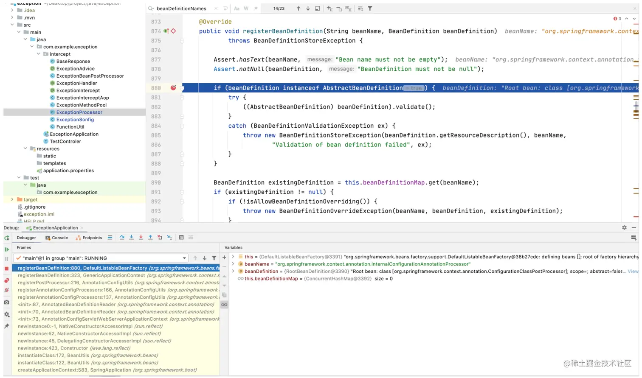The height and width of the screenshot is (378, 642).
Task: Open Evaluate Expression calculator icon
Action: (x=181, y=238)
